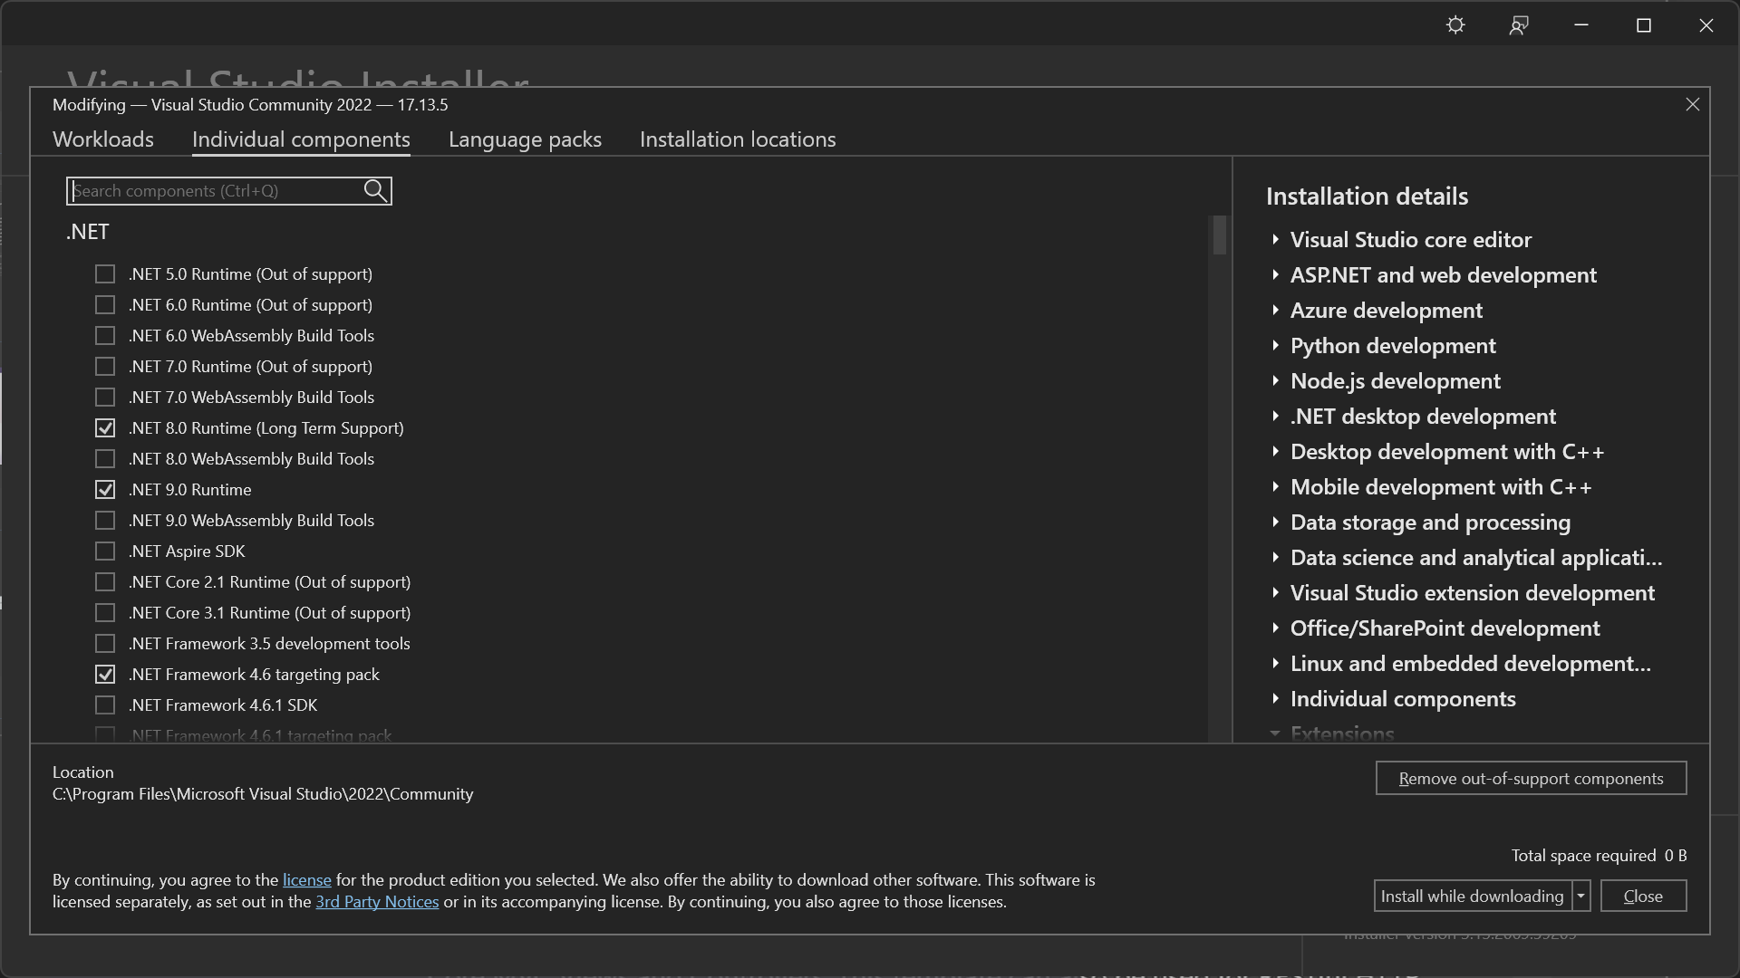Click the component list scrollbar thumb

[1219, 235]
